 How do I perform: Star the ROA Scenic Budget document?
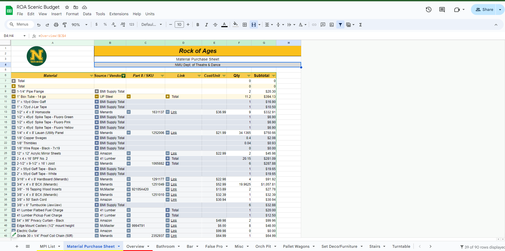[x=67, y=7]
